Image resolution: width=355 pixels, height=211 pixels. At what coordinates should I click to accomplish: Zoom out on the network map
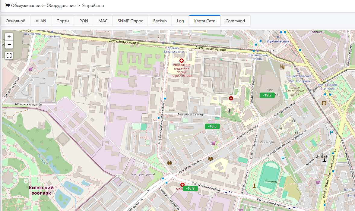click(x=9, y=45)
